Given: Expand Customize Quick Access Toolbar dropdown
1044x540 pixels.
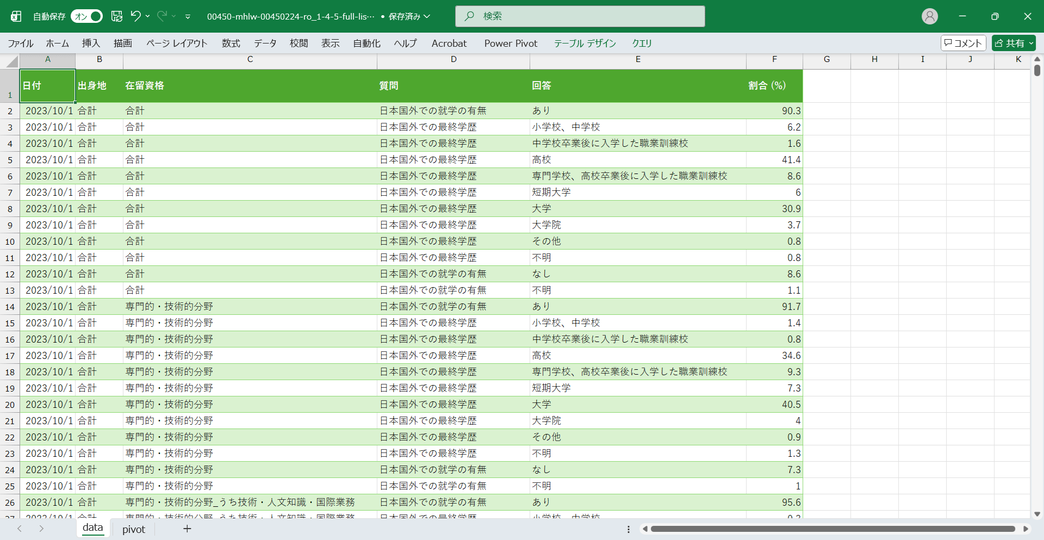Looking at the screenshot, I should tap(188, 17).
